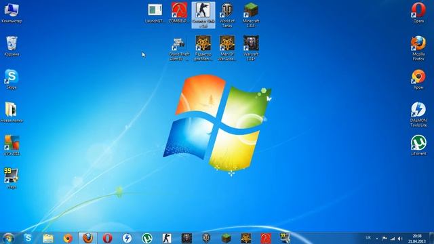Select the Men Of War Assault shortcut

[x=227, y=48]
